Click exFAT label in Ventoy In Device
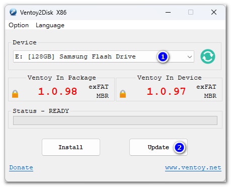This screenshot has width=231, height=187. click(x=206, y=87)
